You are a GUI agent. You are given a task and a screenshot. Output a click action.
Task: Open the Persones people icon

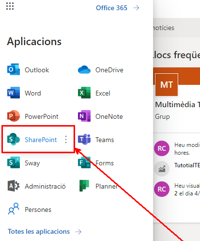[x=14, y=209]
